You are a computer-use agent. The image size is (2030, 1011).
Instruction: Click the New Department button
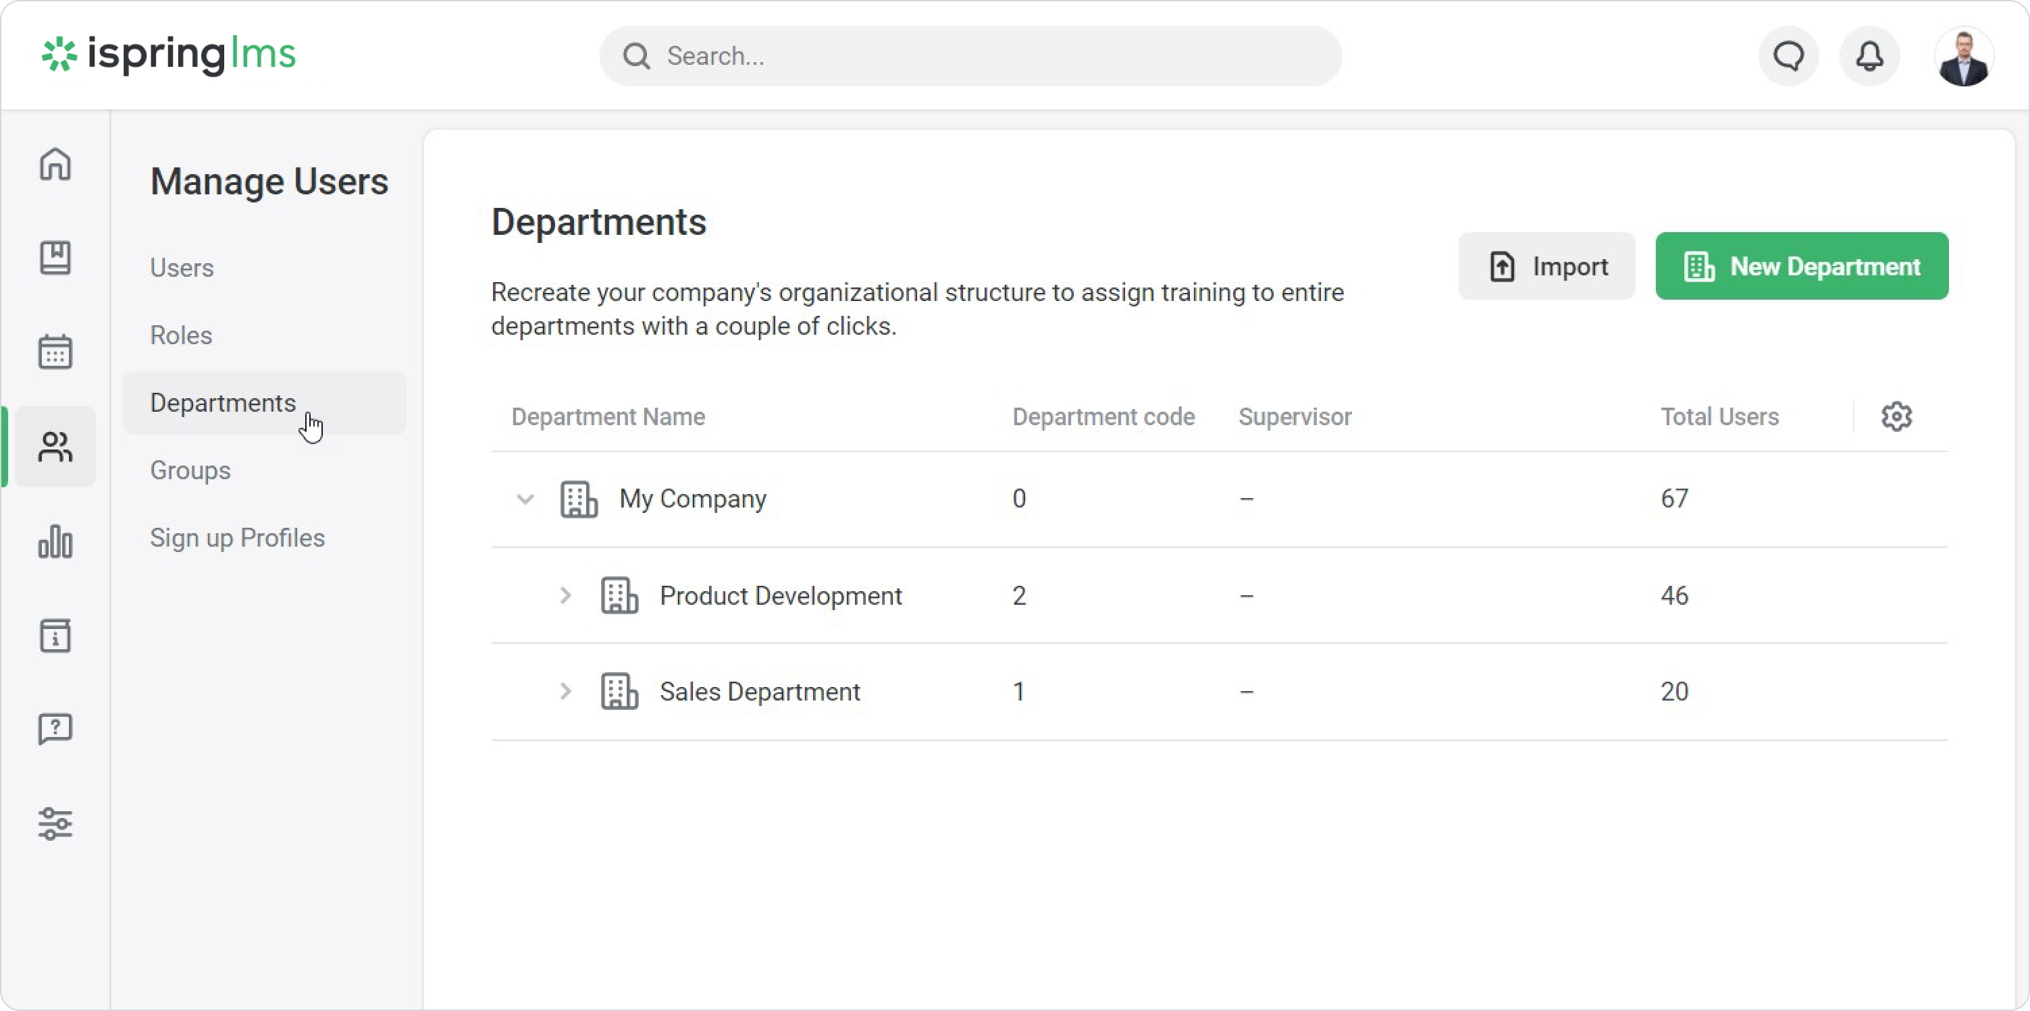point(1802,266)
